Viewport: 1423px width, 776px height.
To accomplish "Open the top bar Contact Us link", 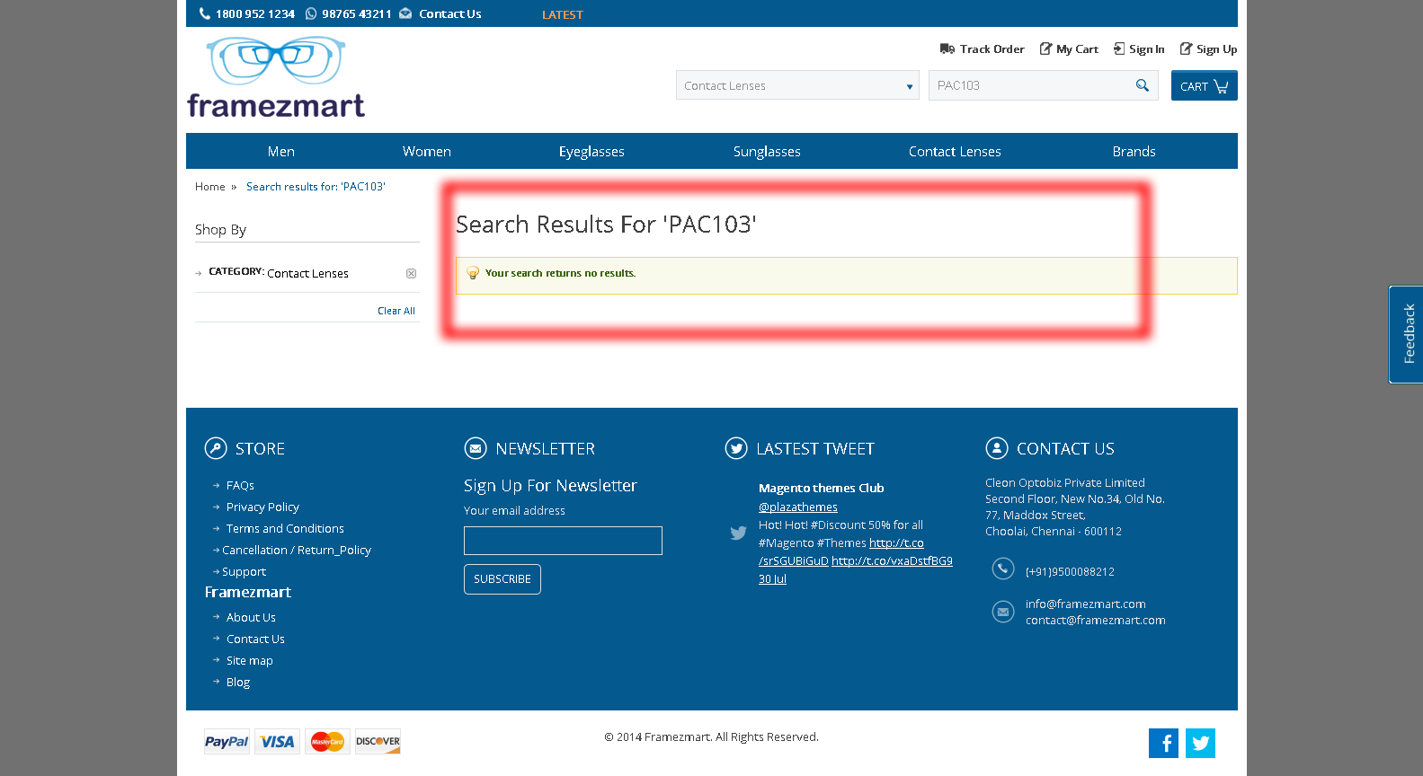I will [x=450, y=13].
